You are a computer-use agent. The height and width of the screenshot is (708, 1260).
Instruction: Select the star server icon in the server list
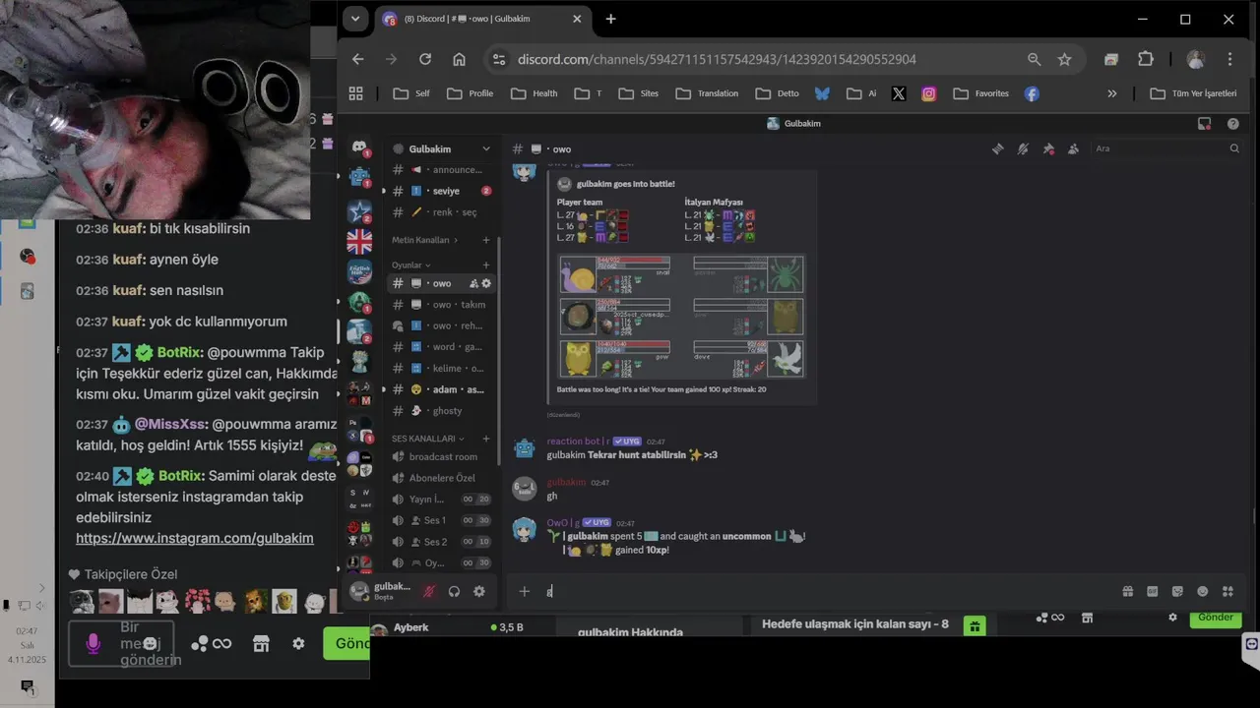(359, 210)
